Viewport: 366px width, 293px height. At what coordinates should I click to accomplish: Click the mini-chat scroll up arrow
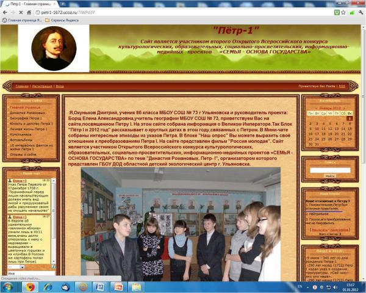(x=54, y=181)
